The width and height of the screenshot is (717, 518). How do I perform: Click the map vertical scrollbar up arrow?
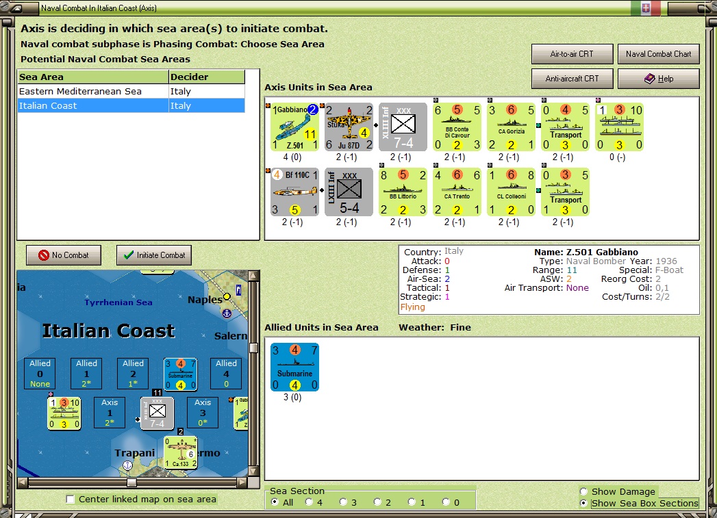point(254,276)
